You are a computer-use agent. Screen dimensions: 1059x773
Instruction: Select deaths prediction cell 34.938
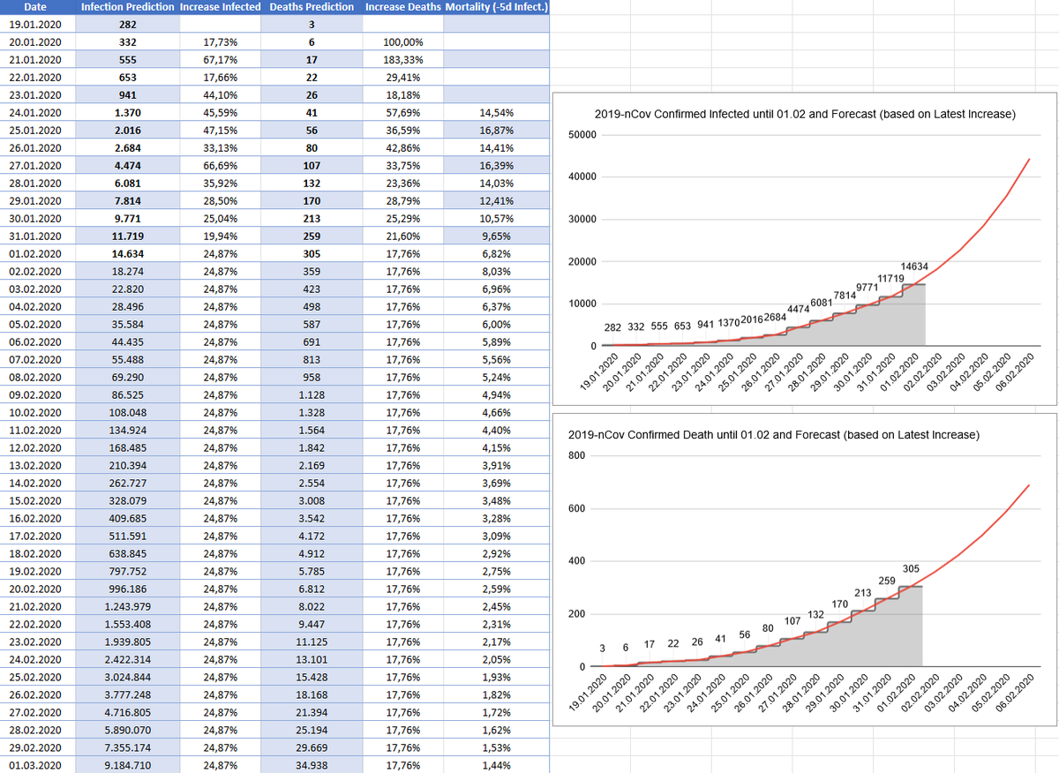[312, 765]
